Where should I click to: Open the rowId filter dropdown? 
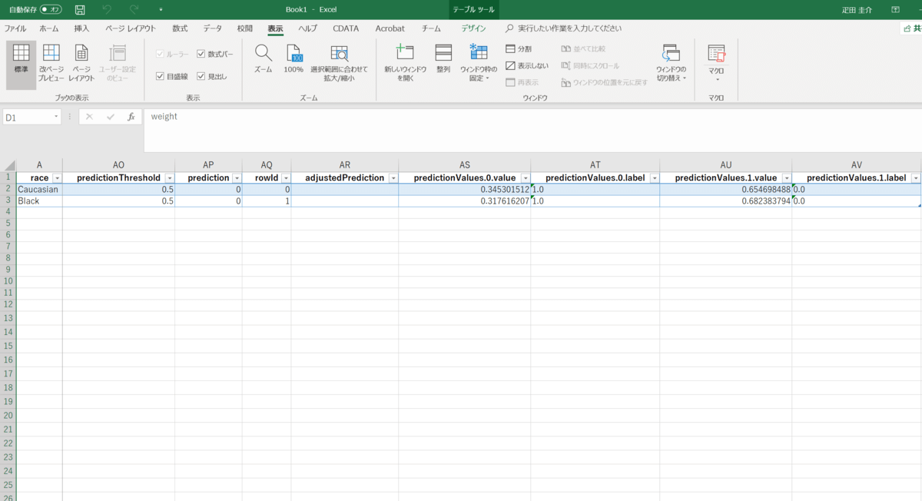coord(285,178)
